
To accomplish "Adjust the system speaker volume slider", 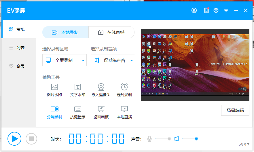I will tap(190, 139).
